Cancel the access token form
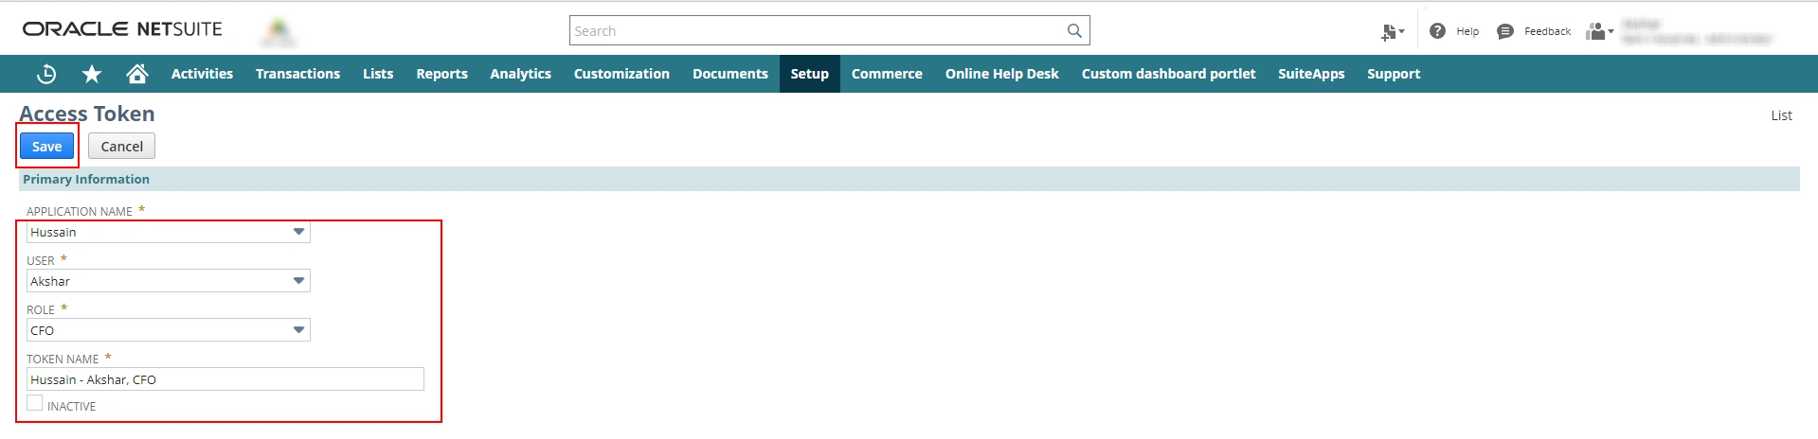 click(121, 147)
